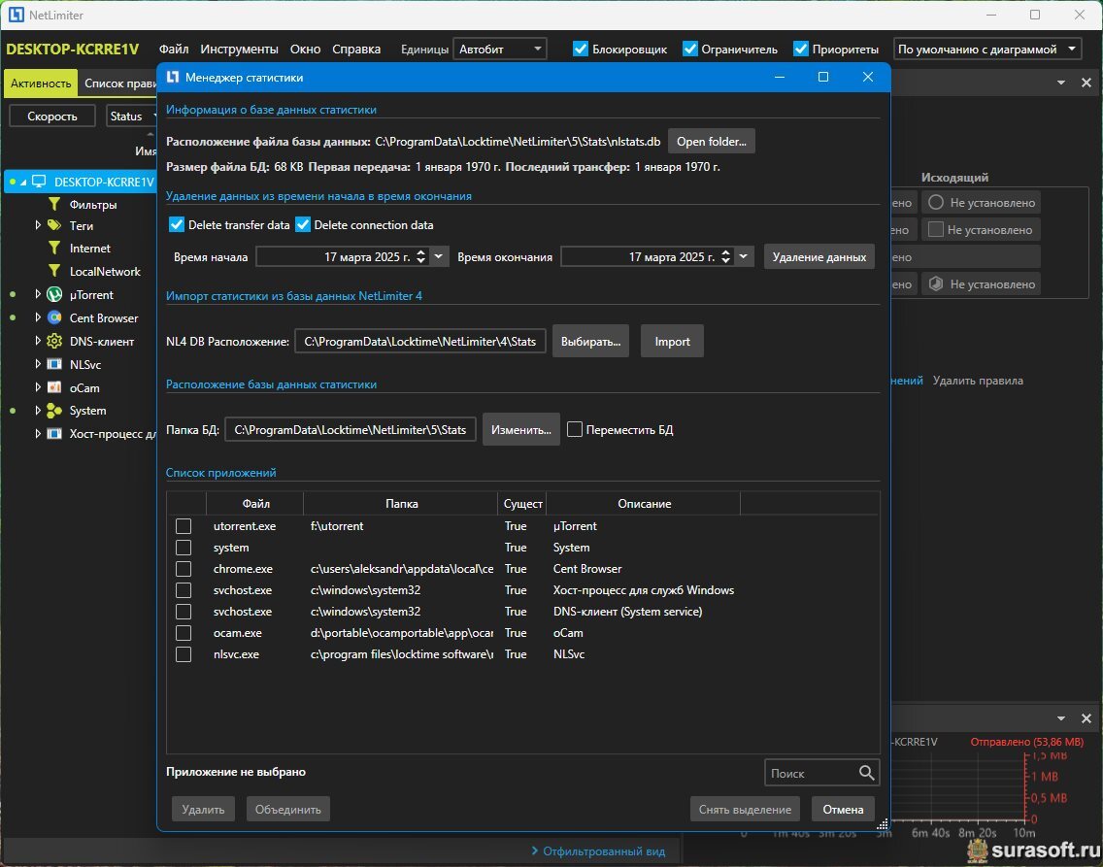Check the nlsvc.exe row checkbox
This screenshot has height=867, width=1103.
pos(184,654)
